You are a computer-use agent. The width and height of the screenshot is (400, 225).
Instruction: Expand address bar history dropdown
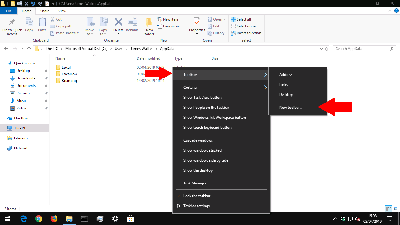click(322, 49)
